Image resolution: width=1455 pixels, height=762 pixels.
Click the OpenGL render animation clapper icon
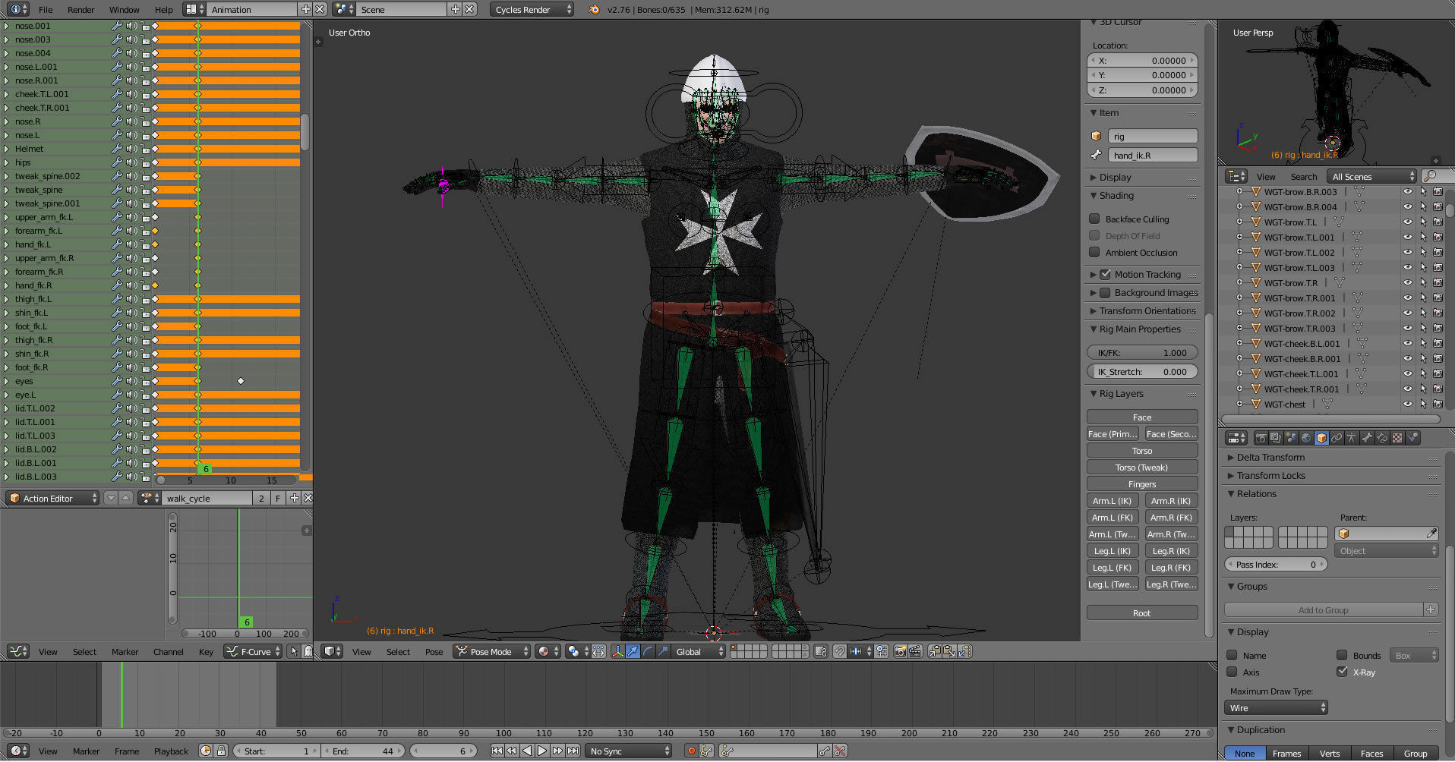point(916,652)
